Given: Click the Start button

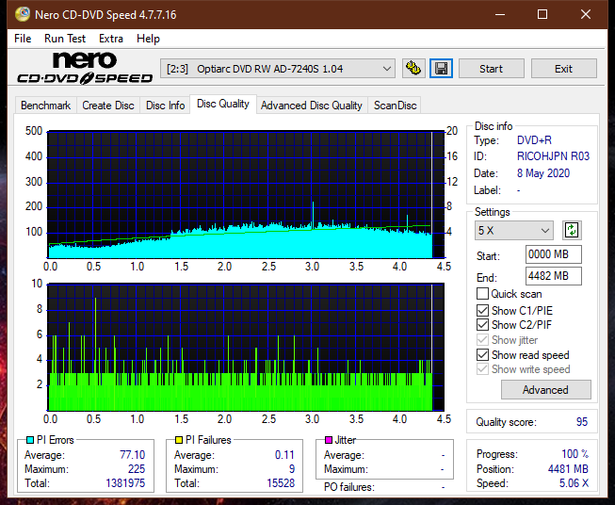Looking at the screenshot, I should (x=491, y=69).
